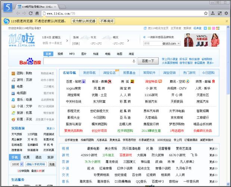Viewport: 231px width, 187px height.
Task: Click the 团购 shopping category icon
Action: point(13,73)
